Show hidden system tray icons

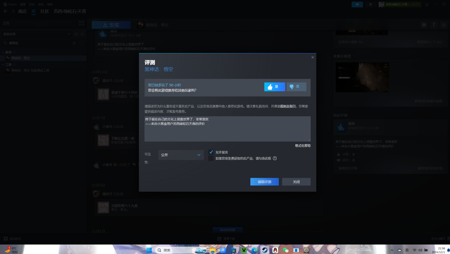(x=392, y=250)
